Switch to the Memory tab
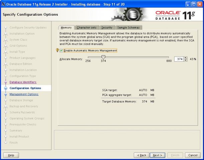Viewport: 204px width, 160px height. (66, 28)
